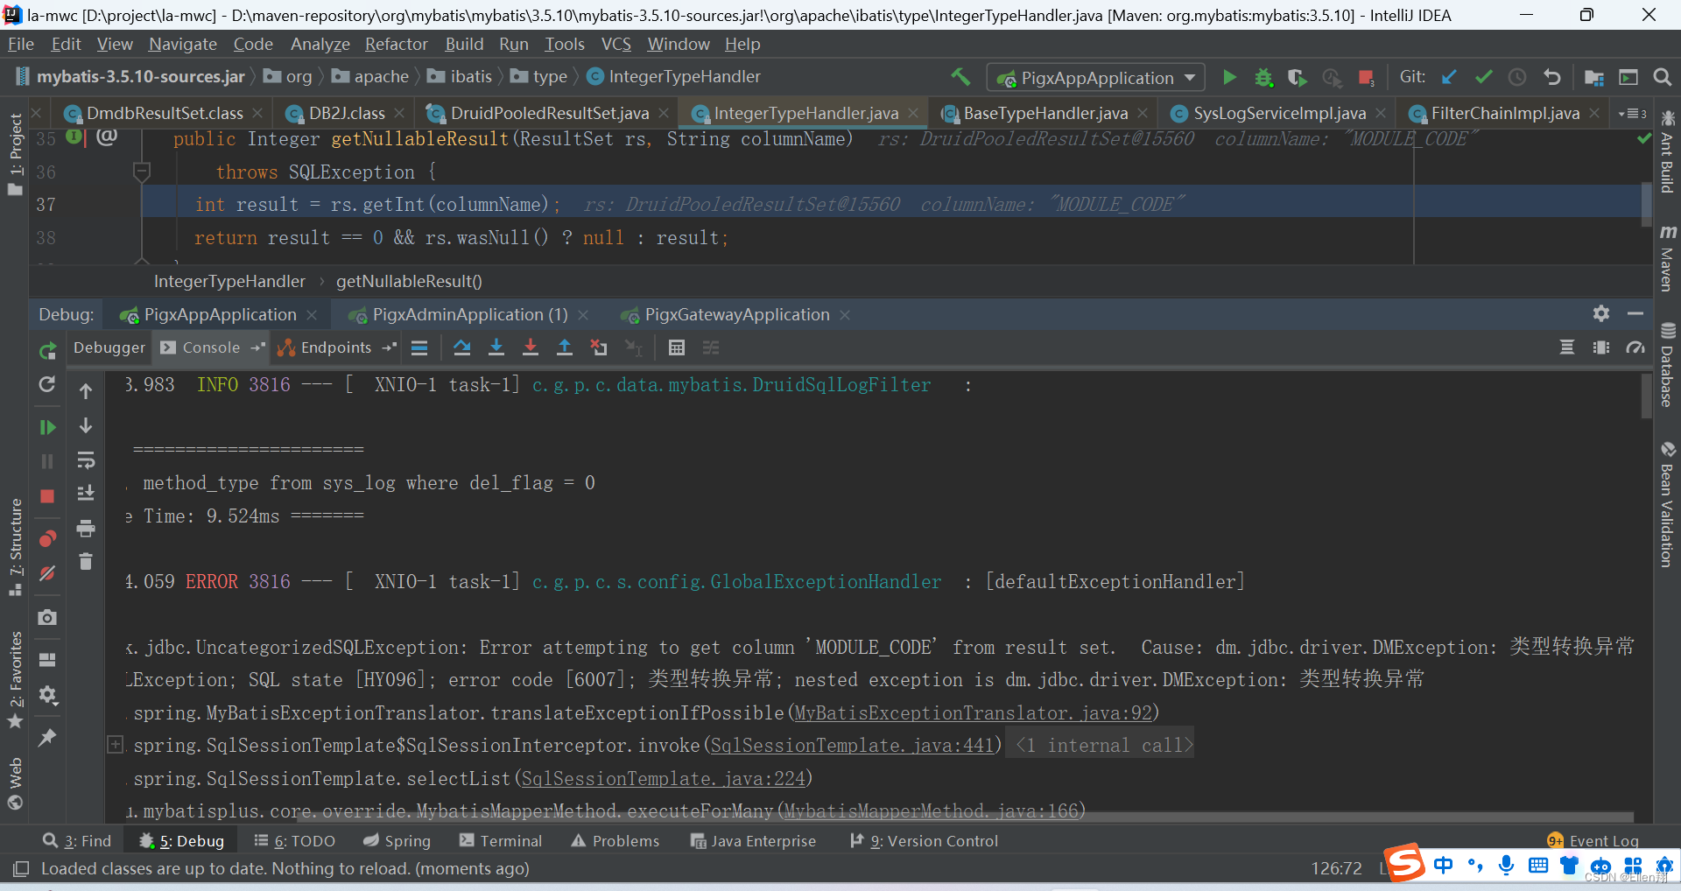Click Step Out blue up-arrow icon
The width and height of the screenshot is (1681, 891).
point(565,347)
